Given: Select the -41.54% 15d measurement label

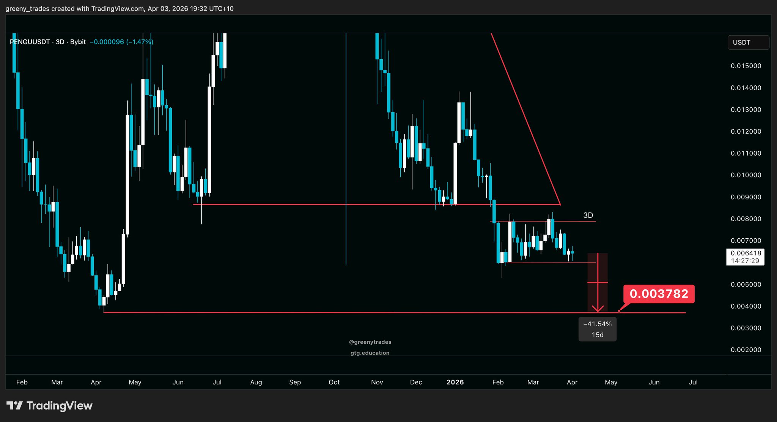Looking at the screenshot, I should tap(597, 329).
